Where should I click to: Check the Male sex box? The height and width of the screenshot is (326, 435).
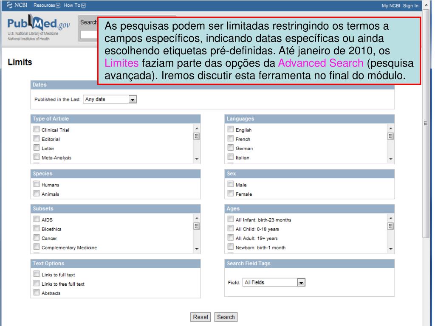click(230, 184)
